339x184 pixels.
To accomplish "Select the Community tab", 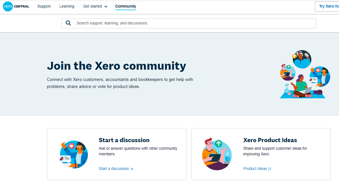I will [126, 6].
